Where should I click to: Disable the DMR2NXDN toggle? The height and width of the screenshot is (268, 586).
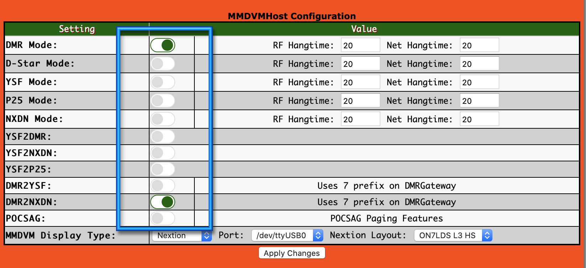click(x=163, y=202)
